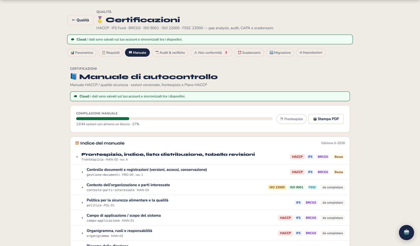Open the Non conformità tab
The width and height of the screenshot is (420, 246).
[211, 53]
